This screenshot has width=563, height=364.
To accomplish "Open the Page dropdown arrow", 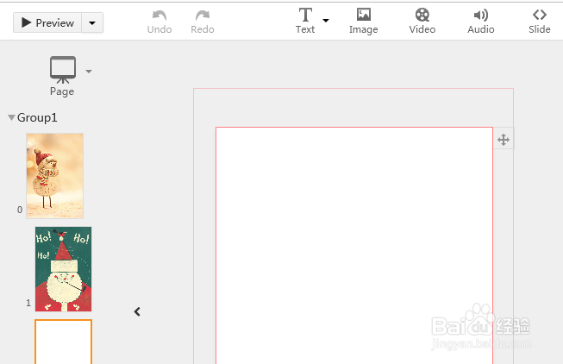I will (x=89, y=71).
